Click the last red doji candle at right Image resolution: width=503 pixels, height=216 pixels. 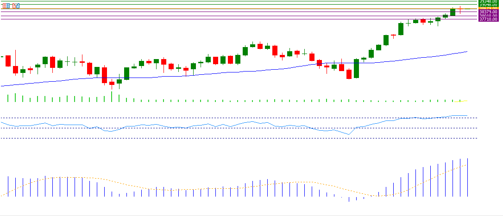[x=460, y=9]
